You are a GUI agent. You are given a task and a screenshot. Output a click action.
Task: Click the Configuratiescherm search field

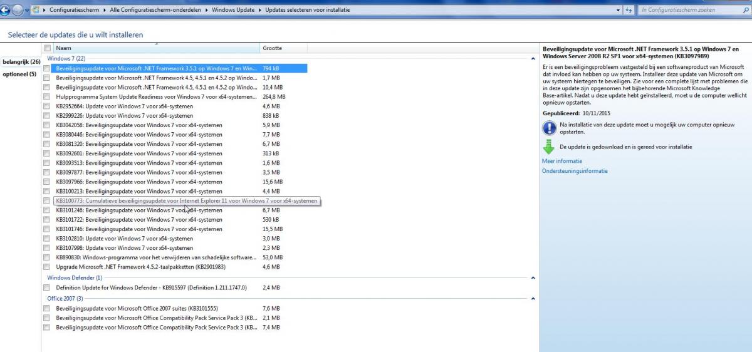(689, 10)
